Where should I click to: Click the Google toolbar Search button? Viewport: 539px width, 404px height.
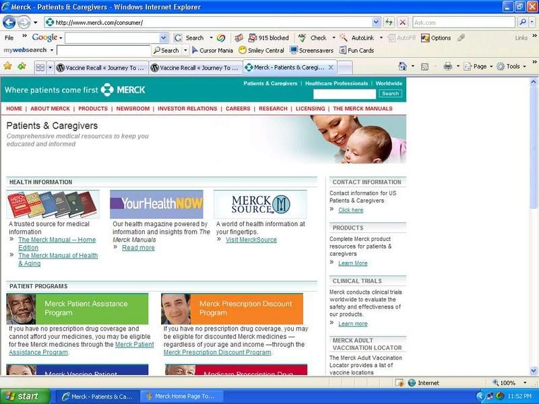189,38
